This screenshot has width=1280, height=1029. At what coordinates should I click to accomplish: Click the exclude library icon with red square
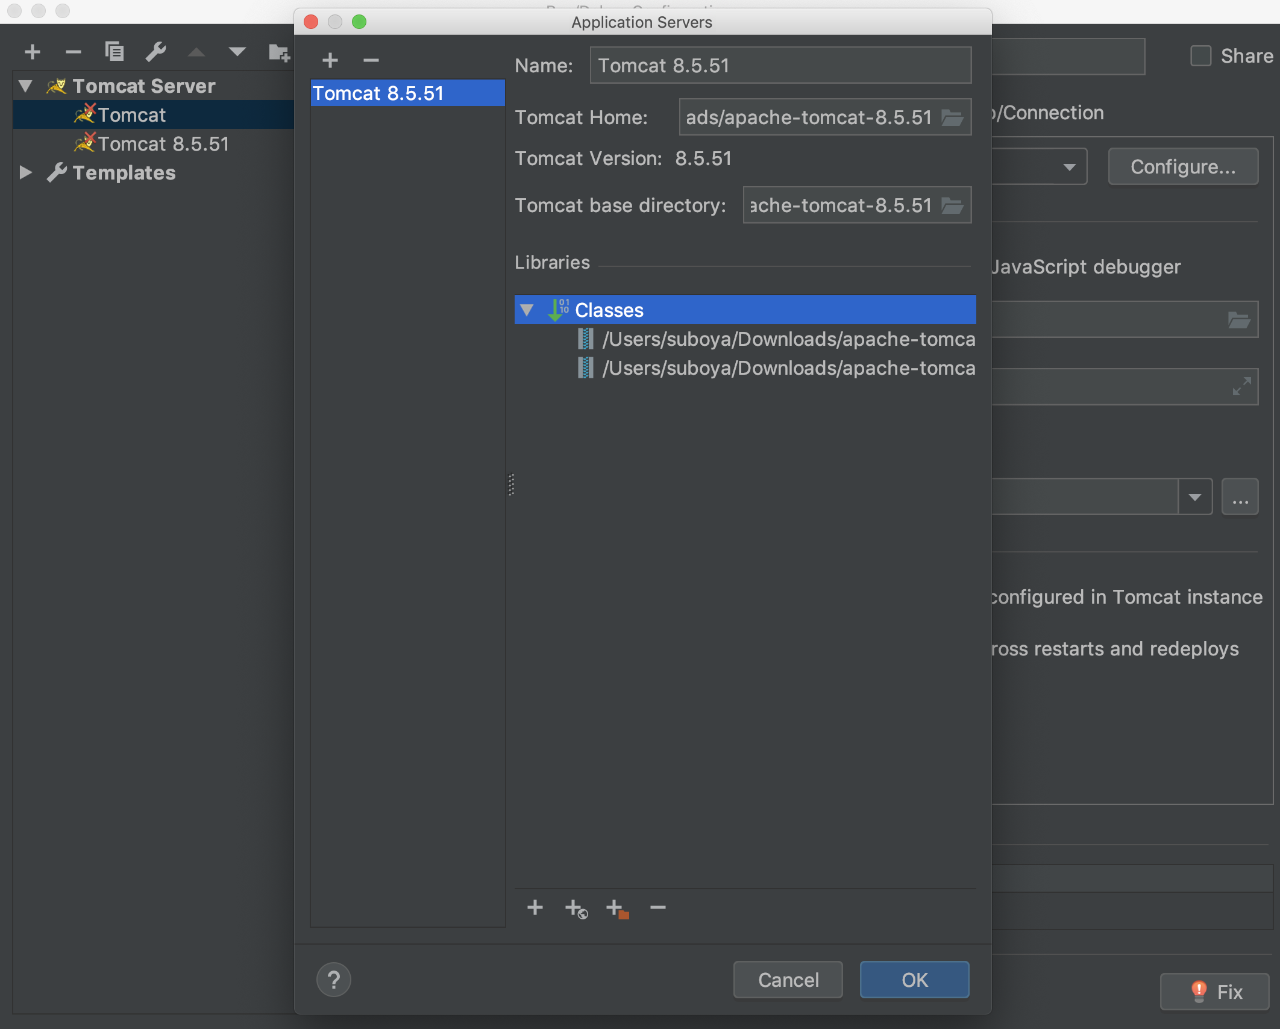(617, 909)
